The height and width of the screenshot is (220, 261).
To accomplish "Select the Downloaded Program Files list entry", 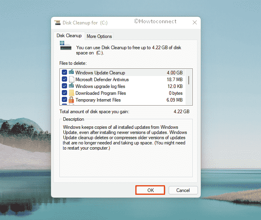I will click(122, 93).
